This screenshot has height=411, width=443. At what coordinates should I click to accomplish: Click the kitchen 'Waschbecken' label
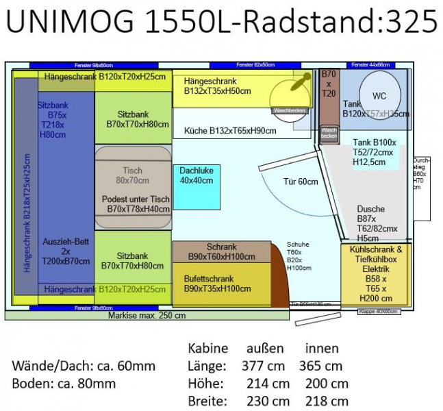[290, 110]
